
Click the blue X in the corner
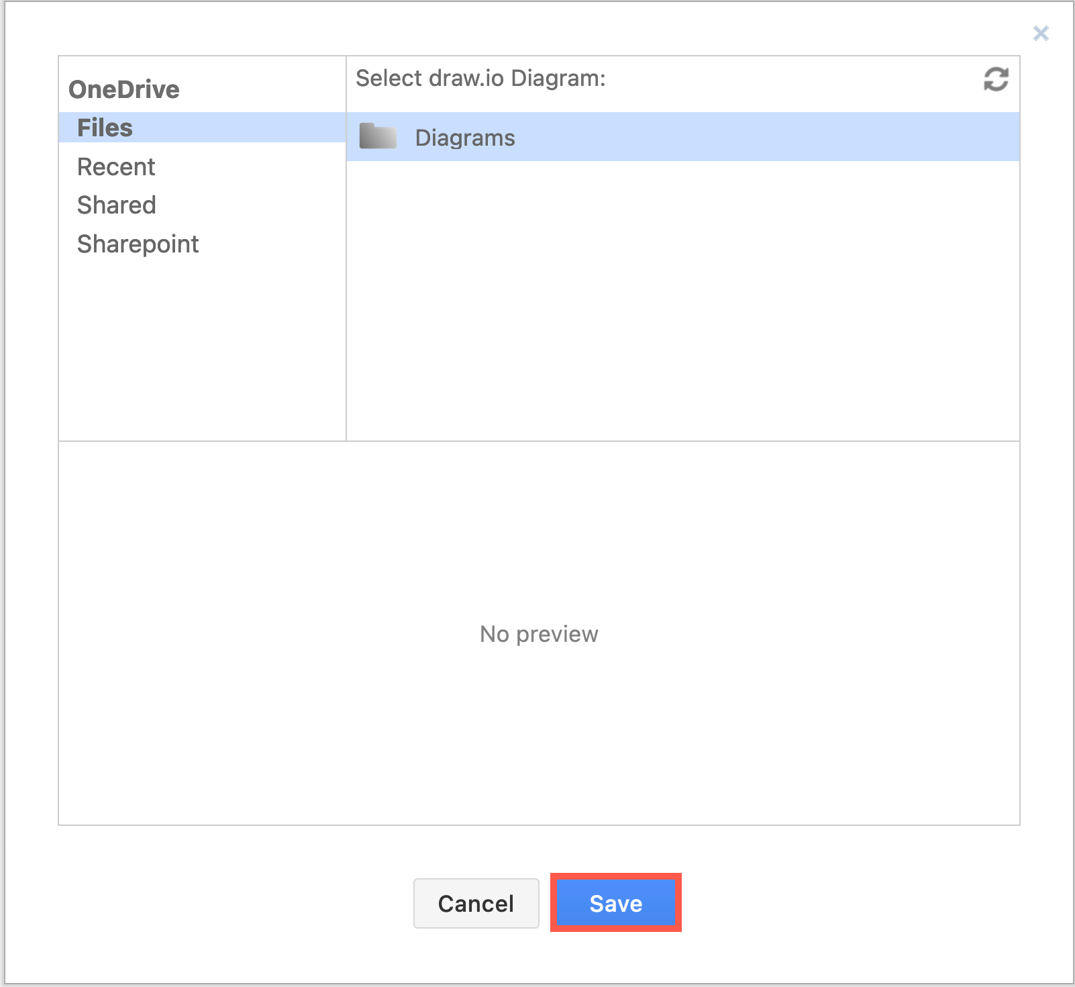[x=1041, y=32]
